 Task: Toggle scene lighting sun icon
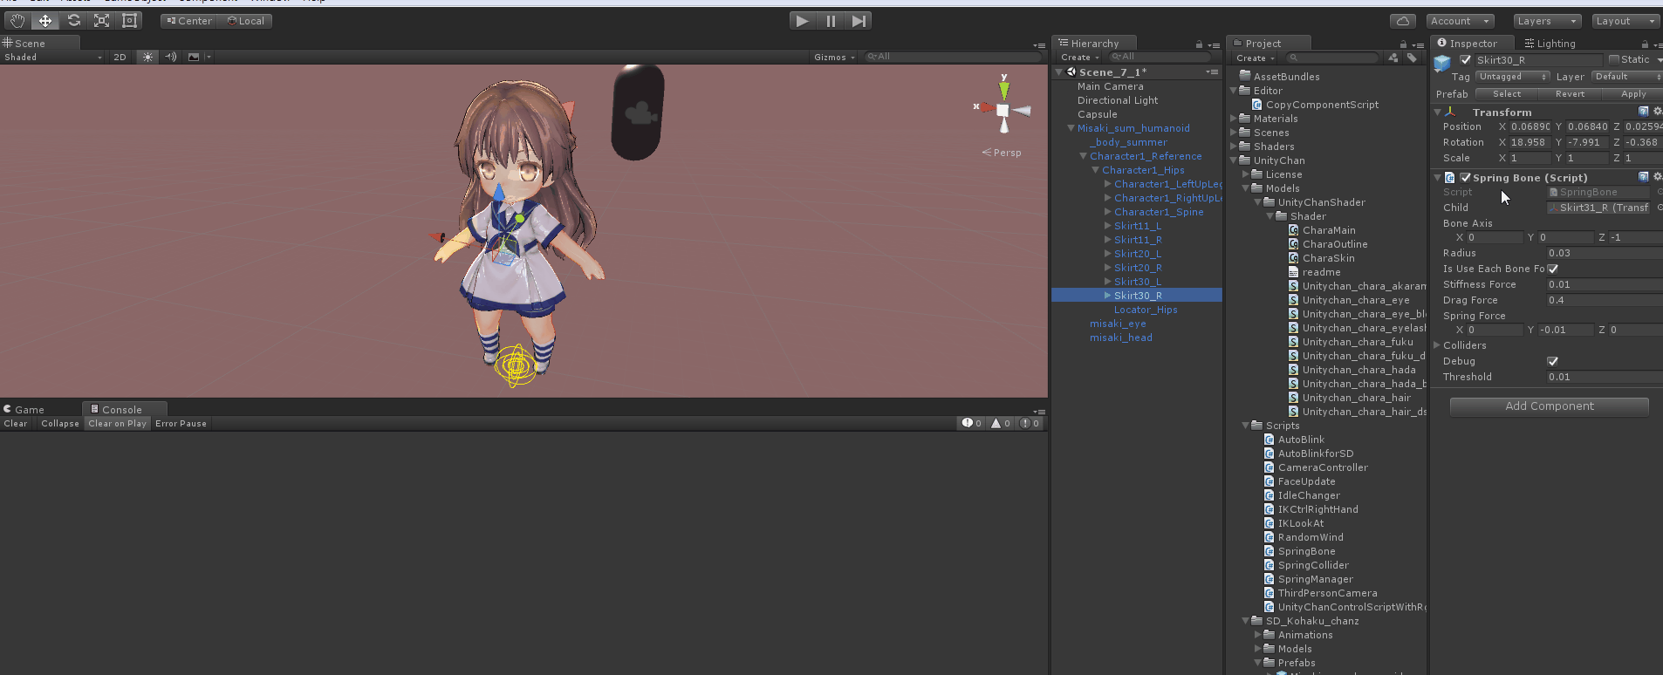coord(147,57)
